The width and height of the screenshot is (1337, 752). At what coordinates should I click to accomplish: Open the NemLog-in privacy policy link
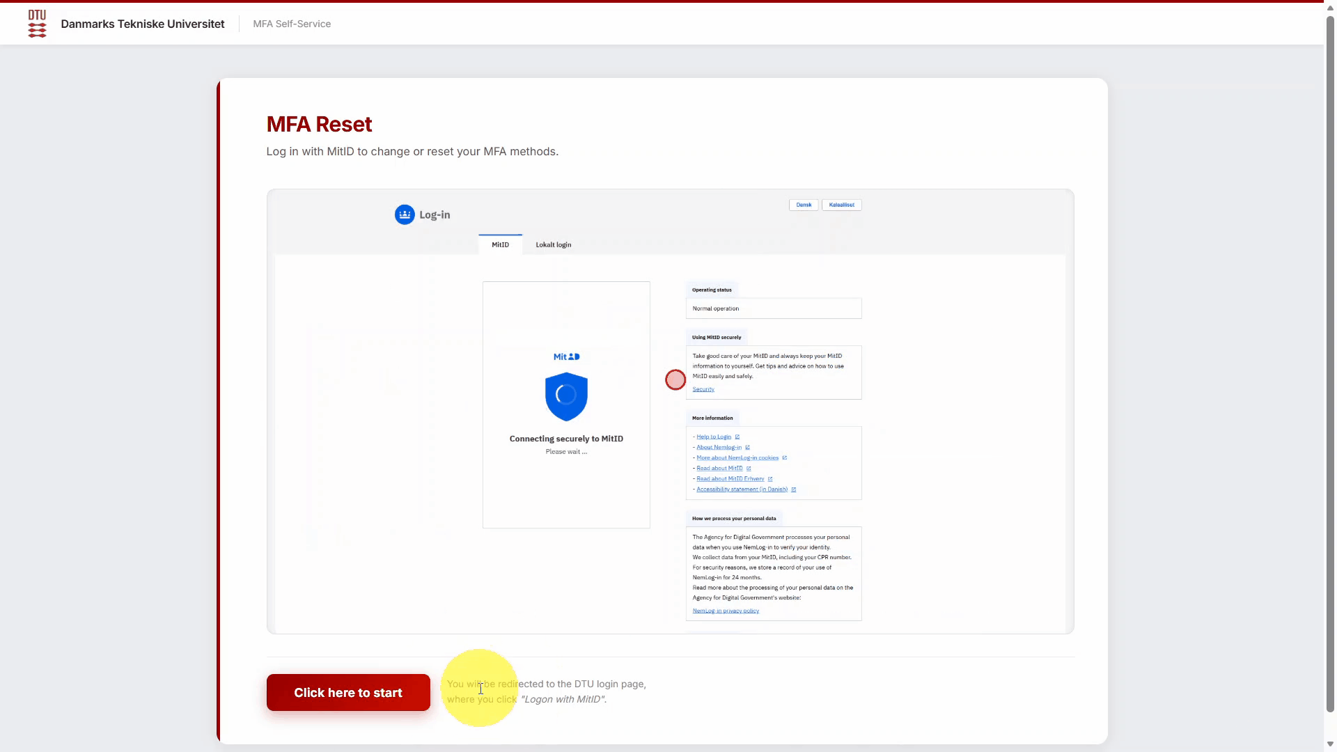coord(726,611)
